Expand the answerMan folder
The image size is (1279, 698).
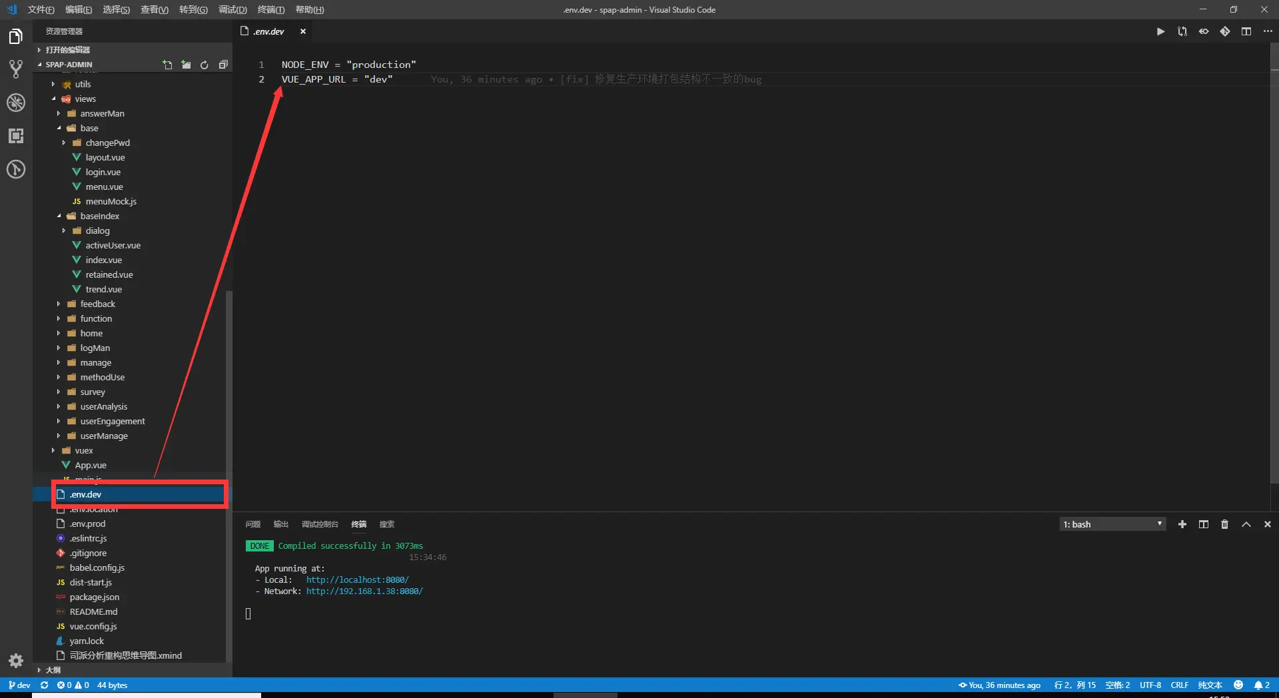[x=102, y=113]
